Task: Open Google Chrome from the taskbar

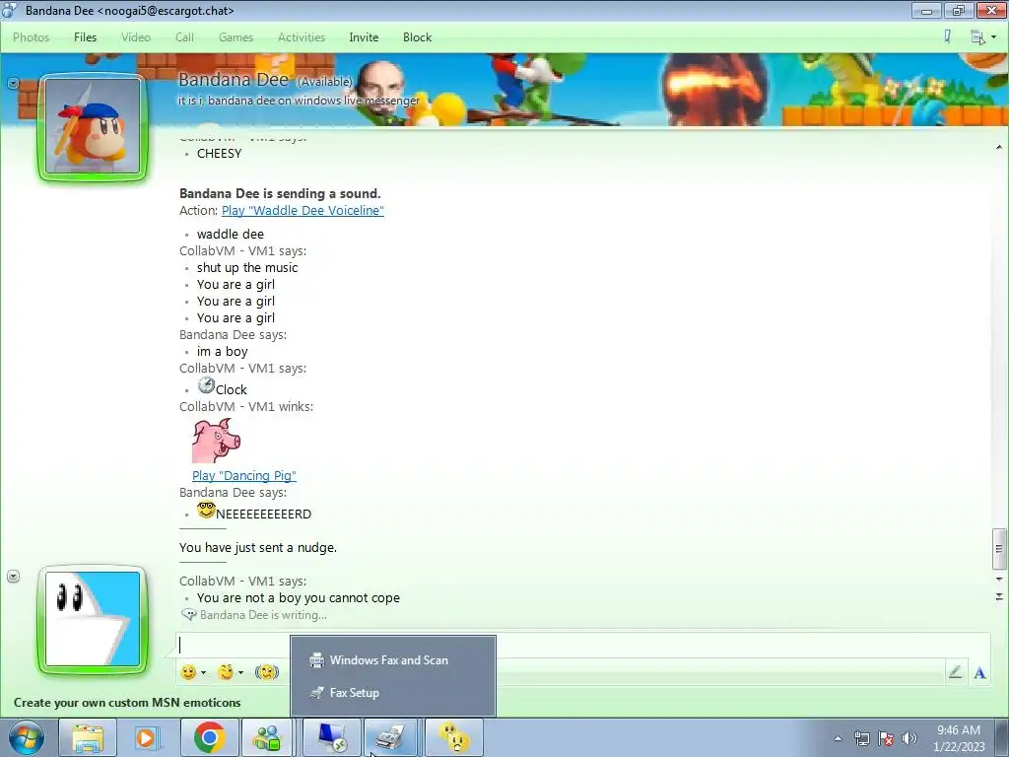Action: tap(209, 737)
